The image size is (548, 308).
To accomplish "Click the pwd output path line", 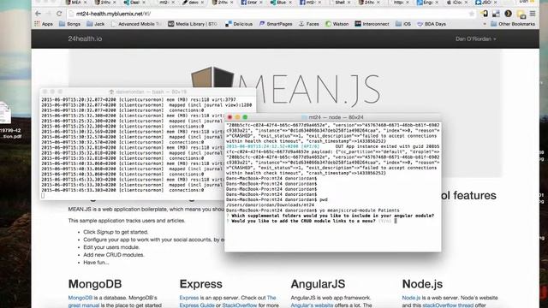I will pos(271,205).
